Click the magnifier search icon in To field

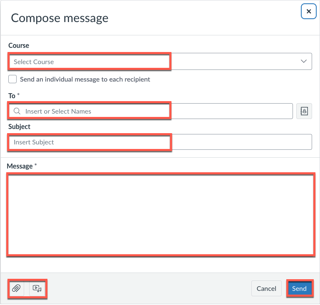tap(17, 111)
